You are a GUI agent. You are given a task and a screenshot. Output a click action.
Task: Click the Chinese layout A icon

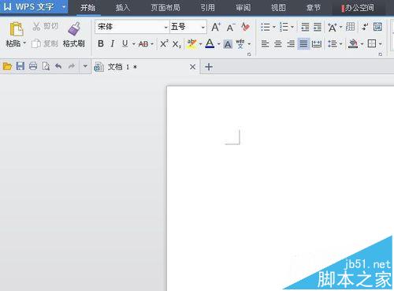click(333, 27)
